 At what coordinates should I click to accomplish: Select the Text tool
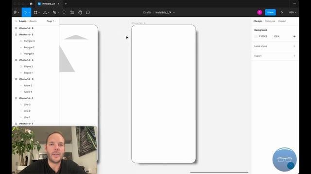(64, 12)
